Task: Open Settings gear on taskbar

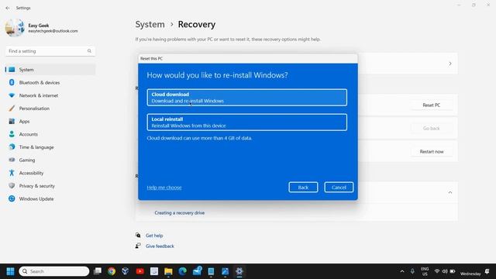Action: point(239,271)
